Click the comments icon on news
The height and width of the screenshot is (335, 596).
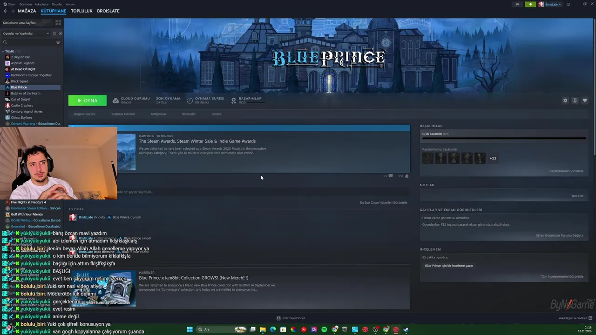point(390,176)
